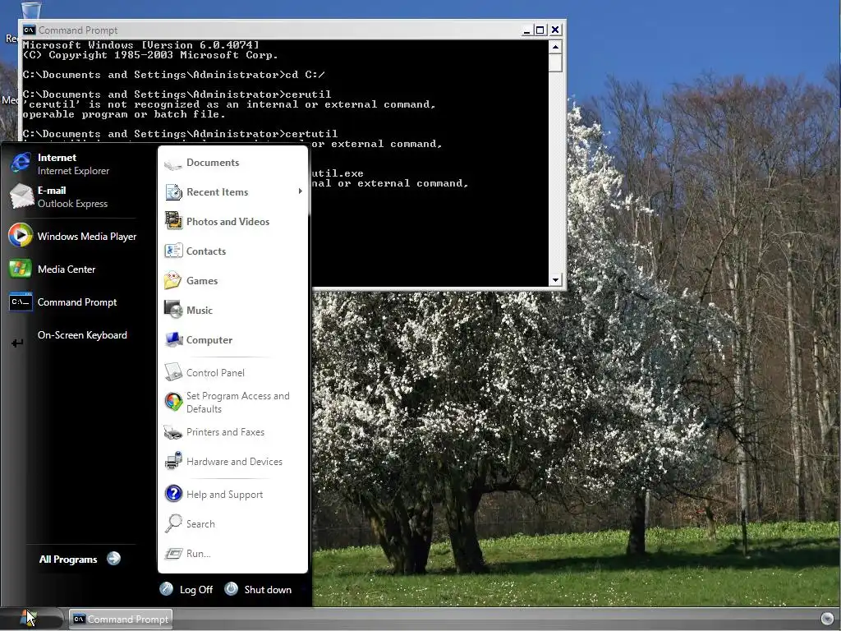Click the Media Center label

[x=67, y=269]
